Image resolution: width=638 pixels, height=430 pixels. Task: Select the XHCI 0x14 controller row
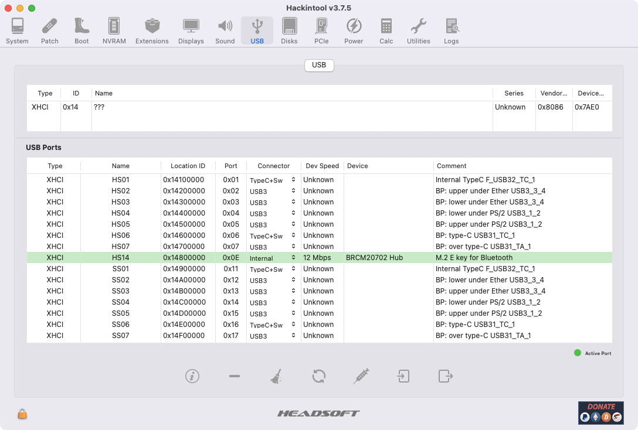pos(320,107)
